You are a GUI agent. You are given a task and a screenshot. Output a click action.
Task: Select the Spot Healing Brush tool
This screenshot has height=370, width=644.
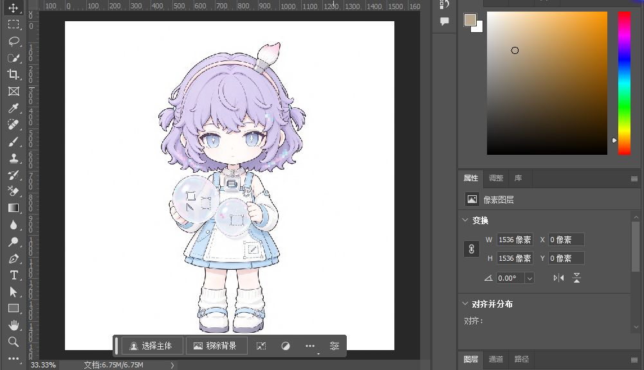13,125
